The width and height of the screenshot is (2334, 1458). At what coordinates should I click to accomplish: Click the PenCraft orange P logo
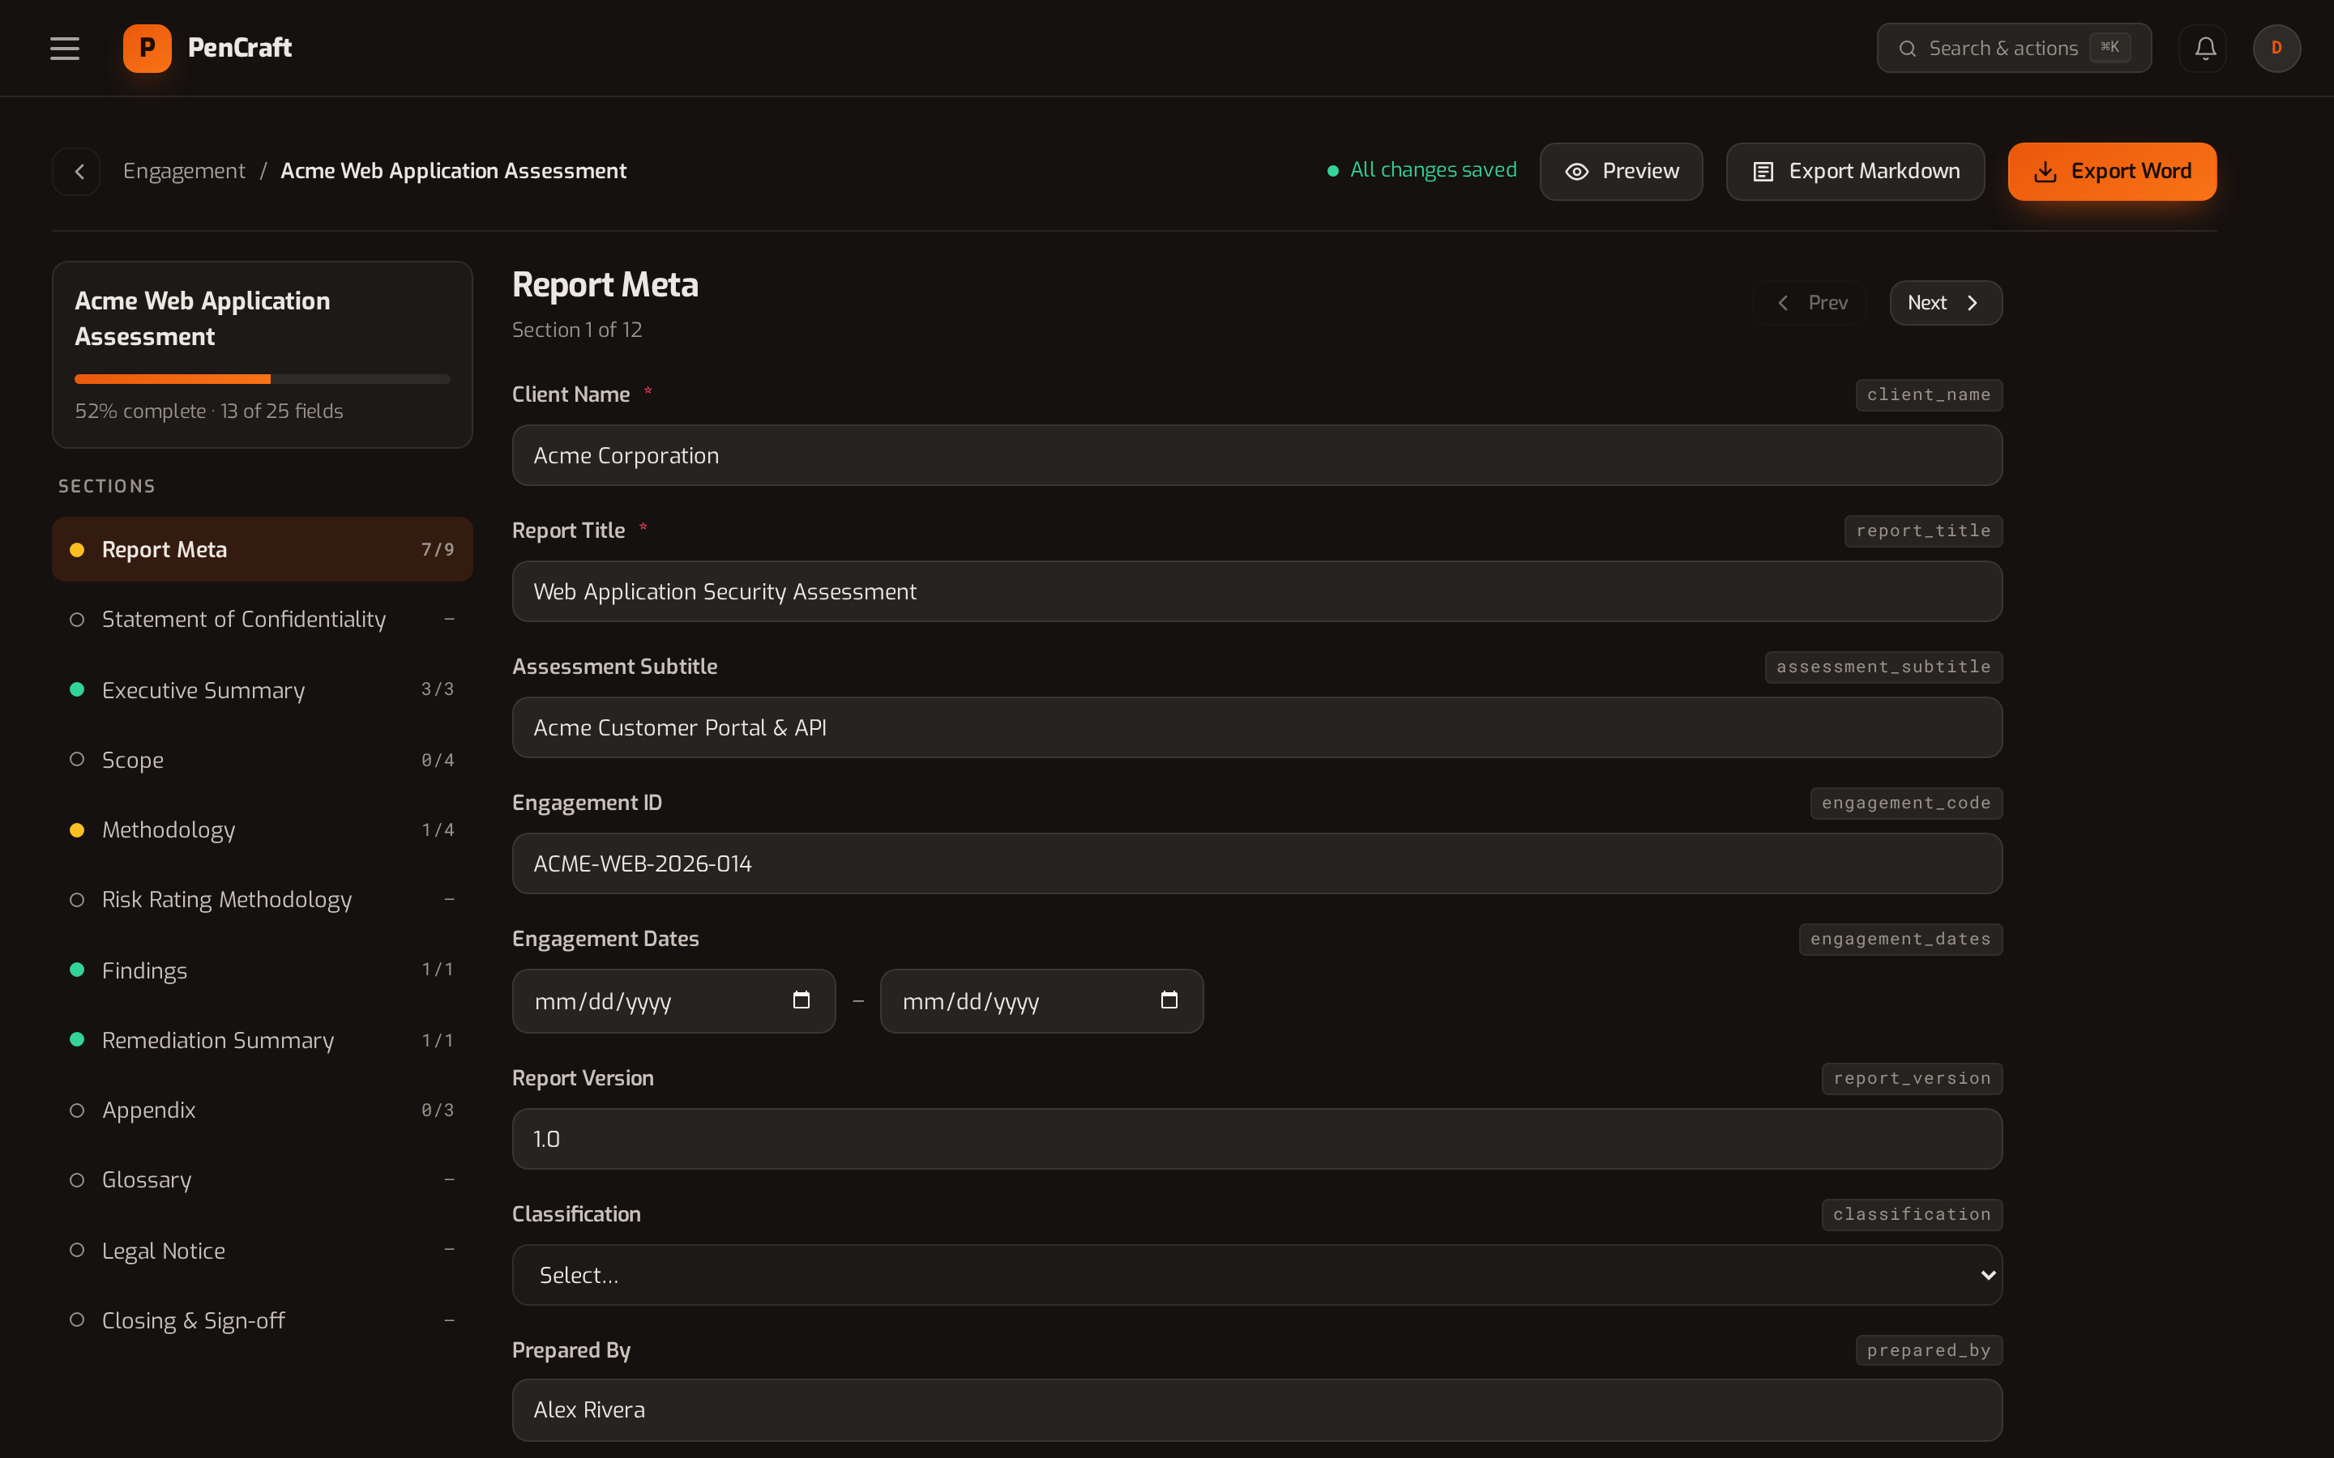click(147, 49)
